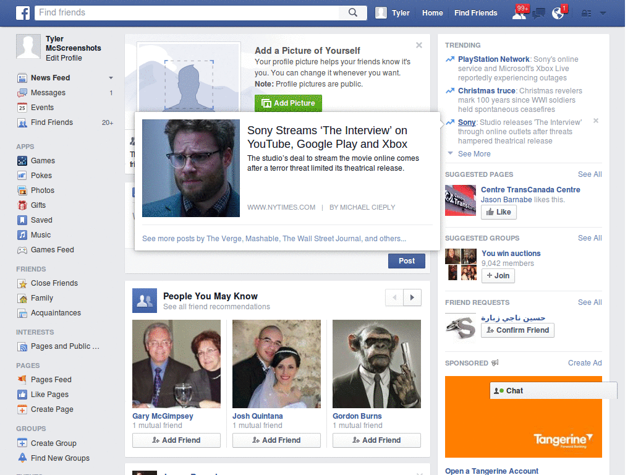Viewport: 633px width, 475px height.
Task: Dismiss the Add a Picture of Yourself card
Action: pos(419,45)
